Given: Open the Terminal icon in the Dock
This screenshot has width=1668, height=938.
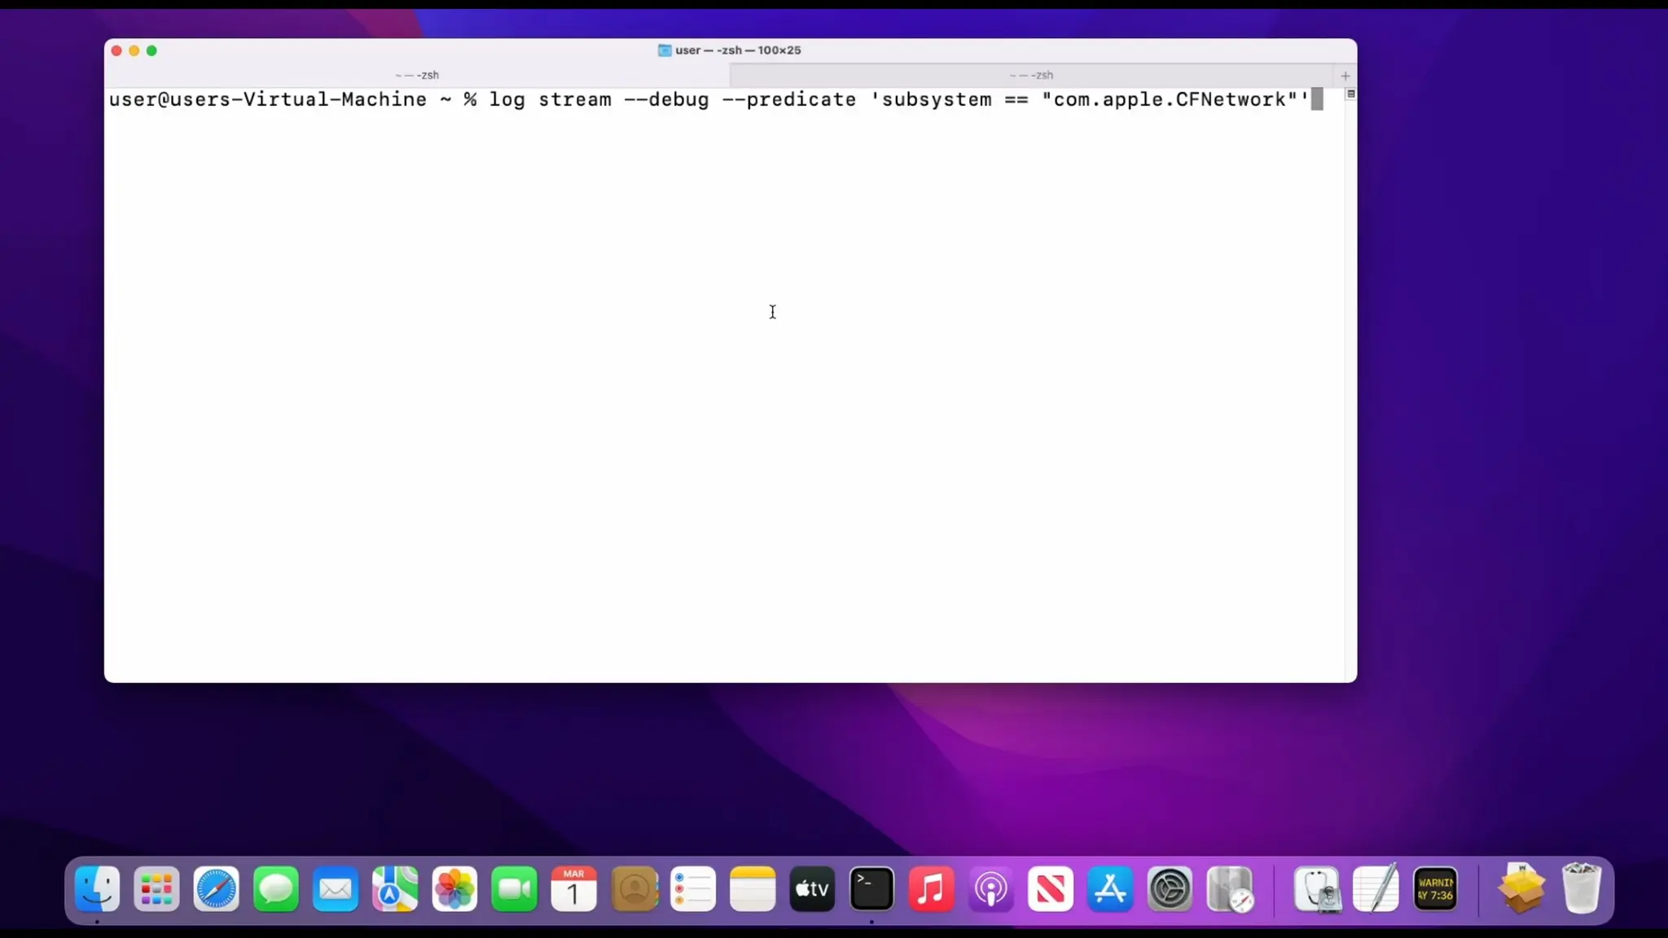Looking at the screenshot, I should (x=871, y=888).
